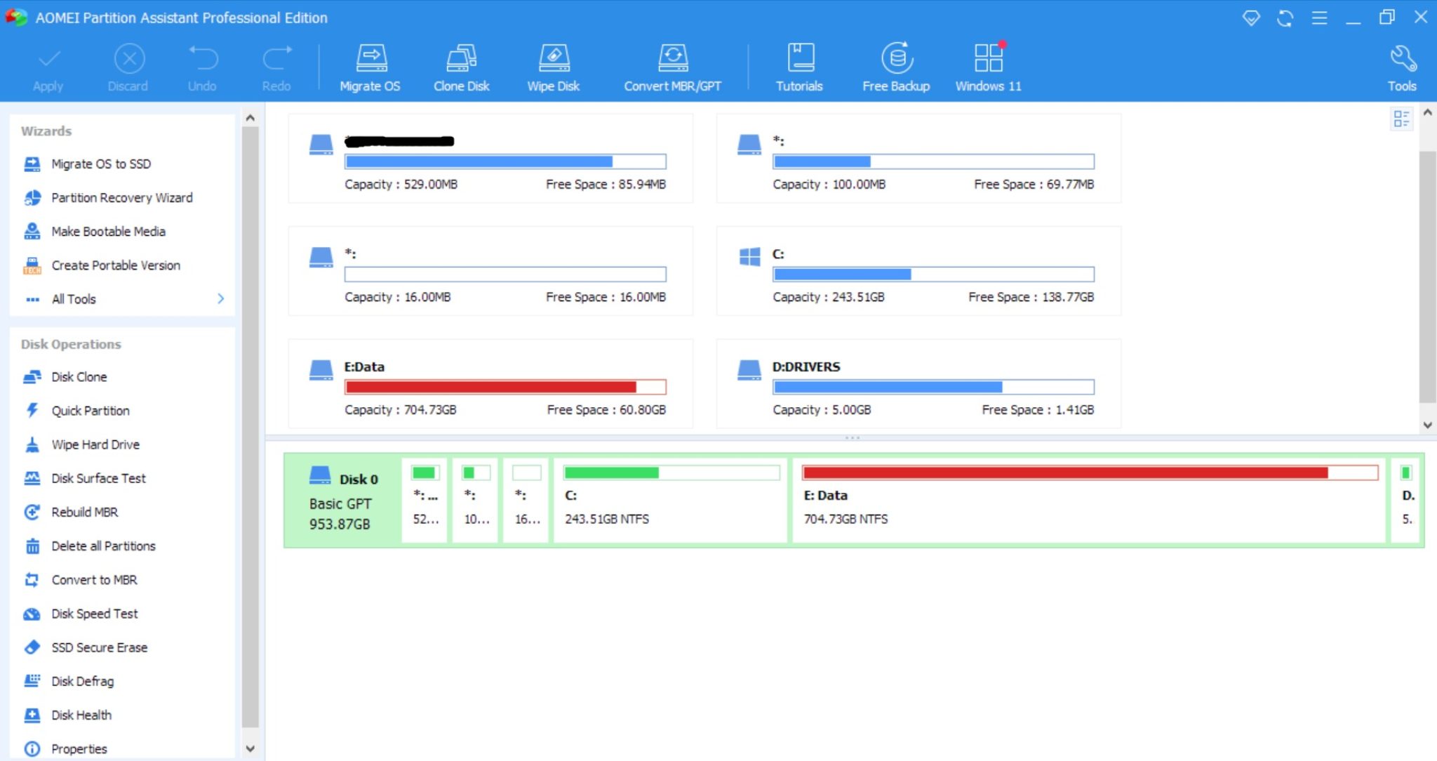Select the Migrate OS tool
The height and width of the screenshot is (761, 1437).
pyautogui.click(x=370, y=67)
